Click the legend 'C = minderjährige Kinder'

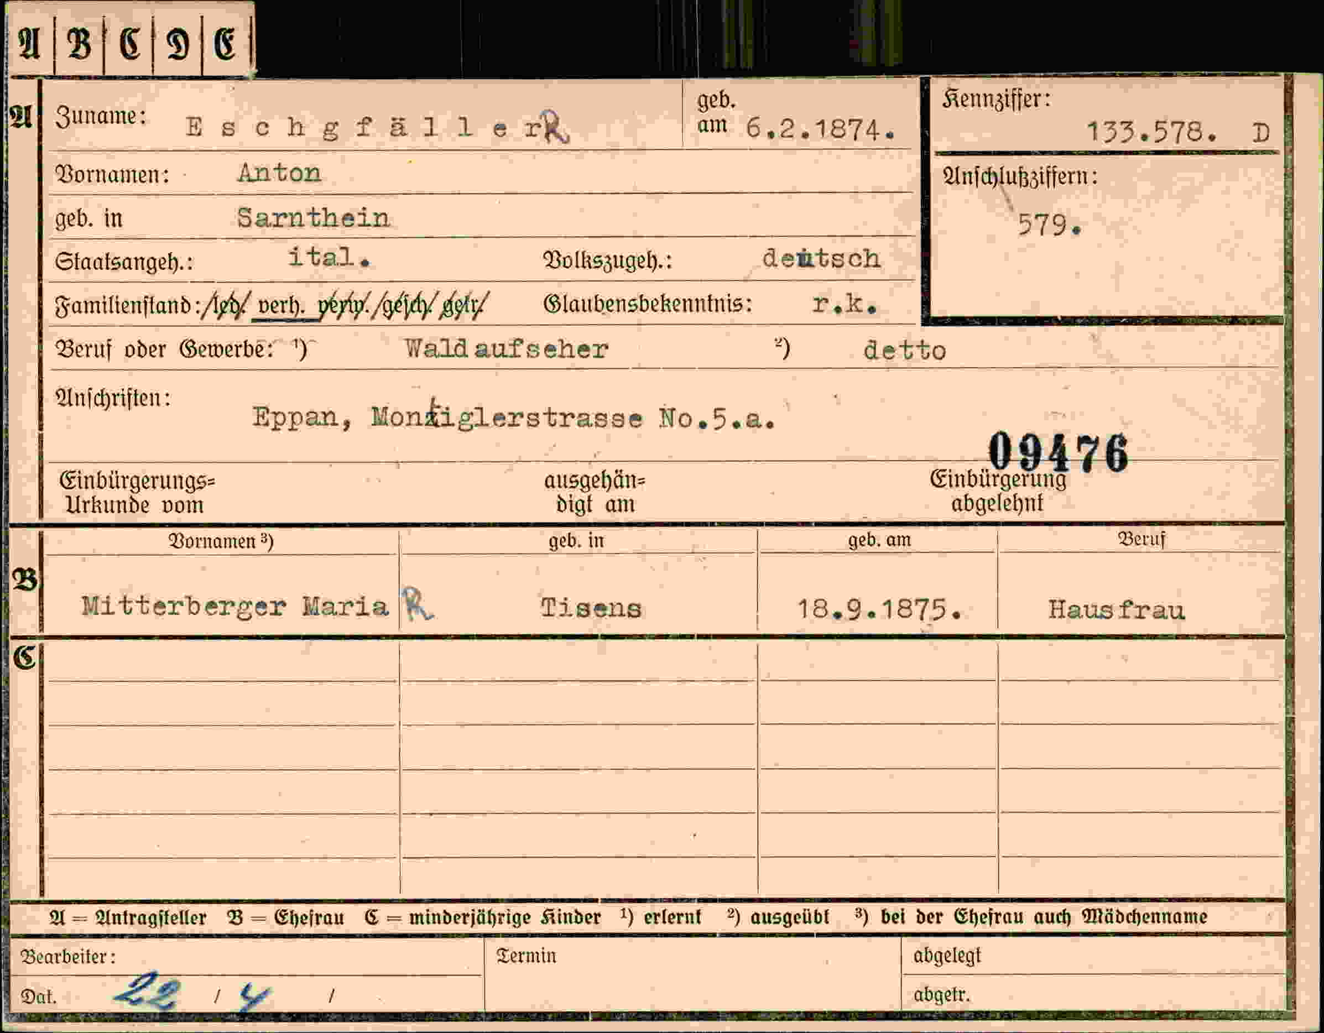[483, 917]
